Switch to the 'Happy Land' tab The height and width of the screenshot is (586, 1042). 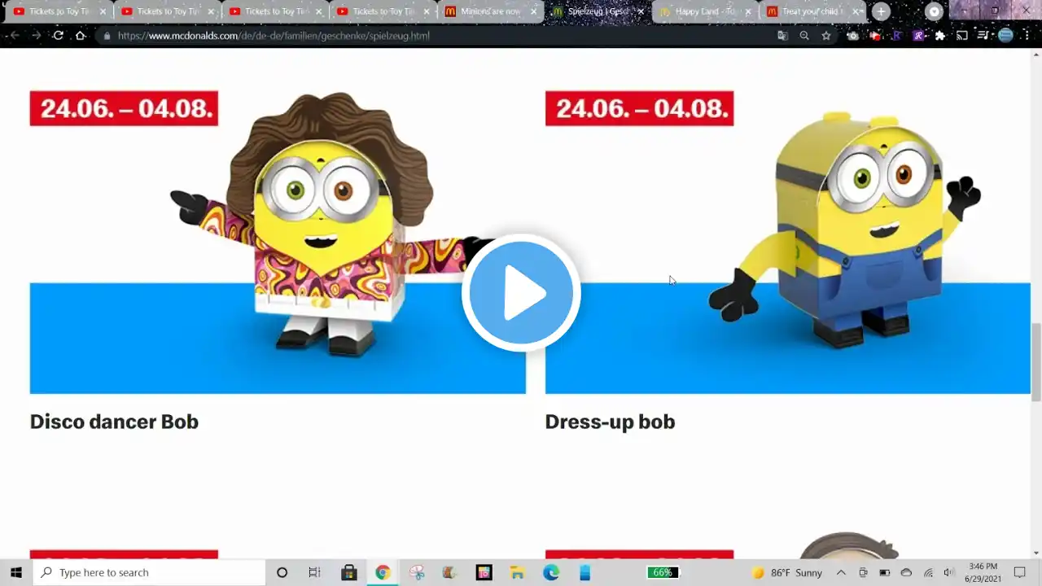coord(706,11)
